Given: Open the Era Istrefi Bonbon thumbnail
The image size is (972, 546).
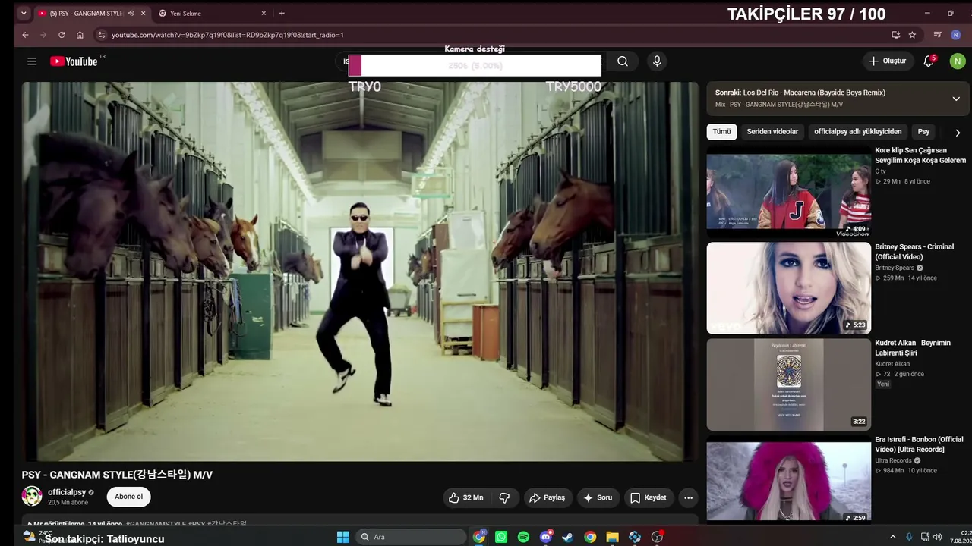Looking at the screenshot, I should coord(789,481).
